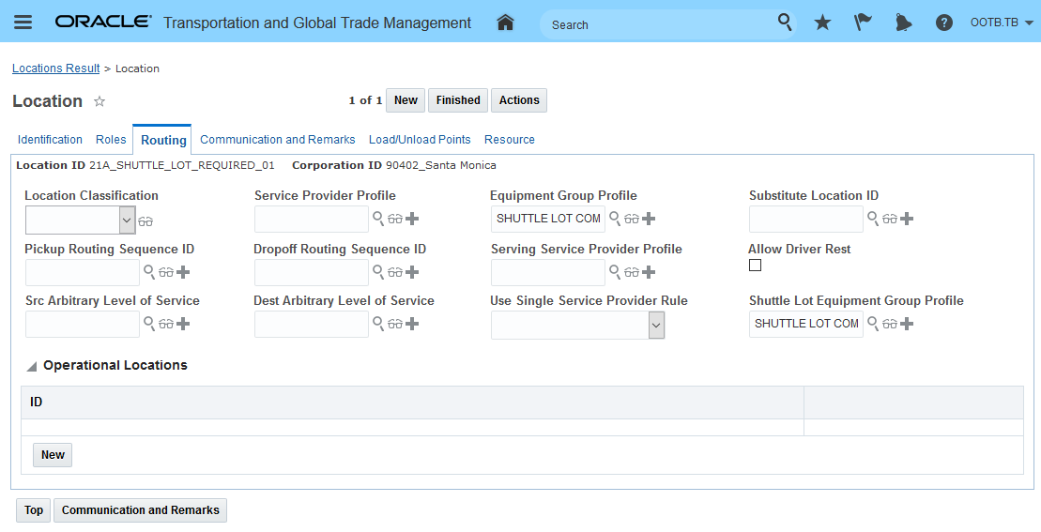Open the OOTB.TB user menu
The height and width of the screenshot is (532, 1041).
(1002, 23)
